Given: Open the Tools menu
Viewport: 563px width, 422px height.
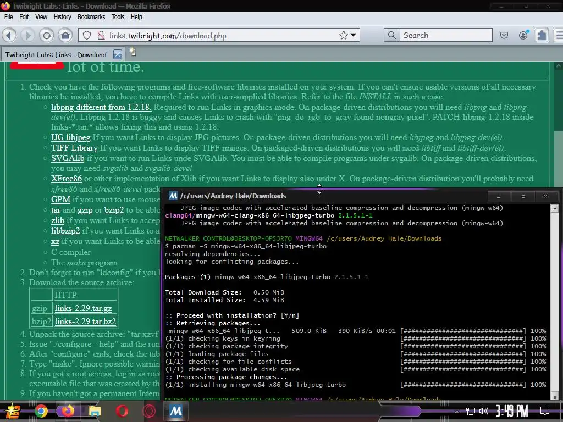Looking at the screenshot, I should coord(118,17).
